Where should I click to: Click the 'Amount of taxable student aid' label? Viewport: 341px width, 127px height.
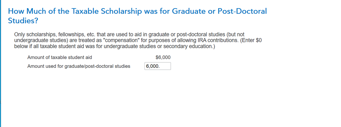[60, 58]
